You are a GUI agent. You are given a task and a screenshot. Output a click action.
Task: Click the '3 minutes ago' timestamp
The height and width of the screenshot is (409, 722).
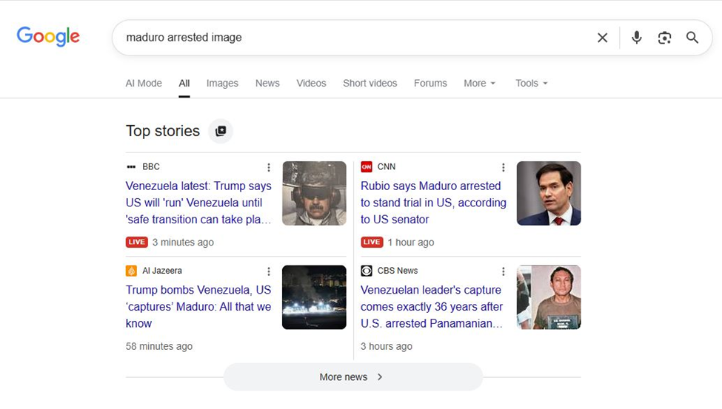click(183, 243)
